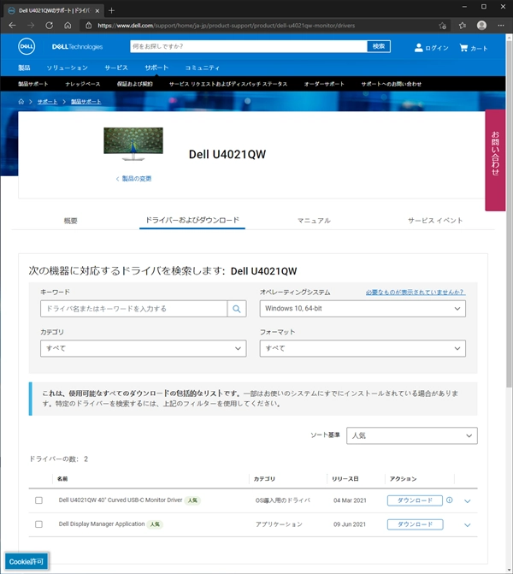Expand the Dell Display Manager row chevron
513x574 pixels.
(468, 524)
